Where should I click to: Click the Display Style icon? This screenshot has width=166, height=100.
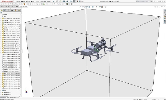pyautogui.click(x=93, y=7)
